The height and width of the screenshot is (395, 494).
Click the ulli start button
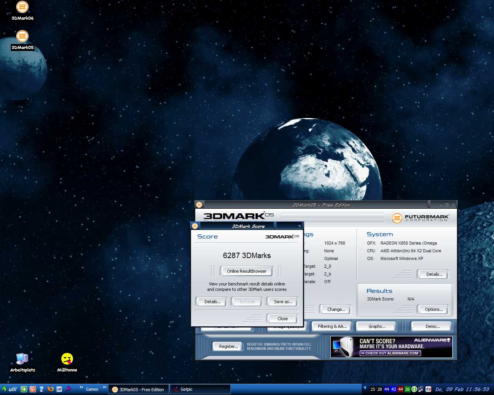point(9,389)
